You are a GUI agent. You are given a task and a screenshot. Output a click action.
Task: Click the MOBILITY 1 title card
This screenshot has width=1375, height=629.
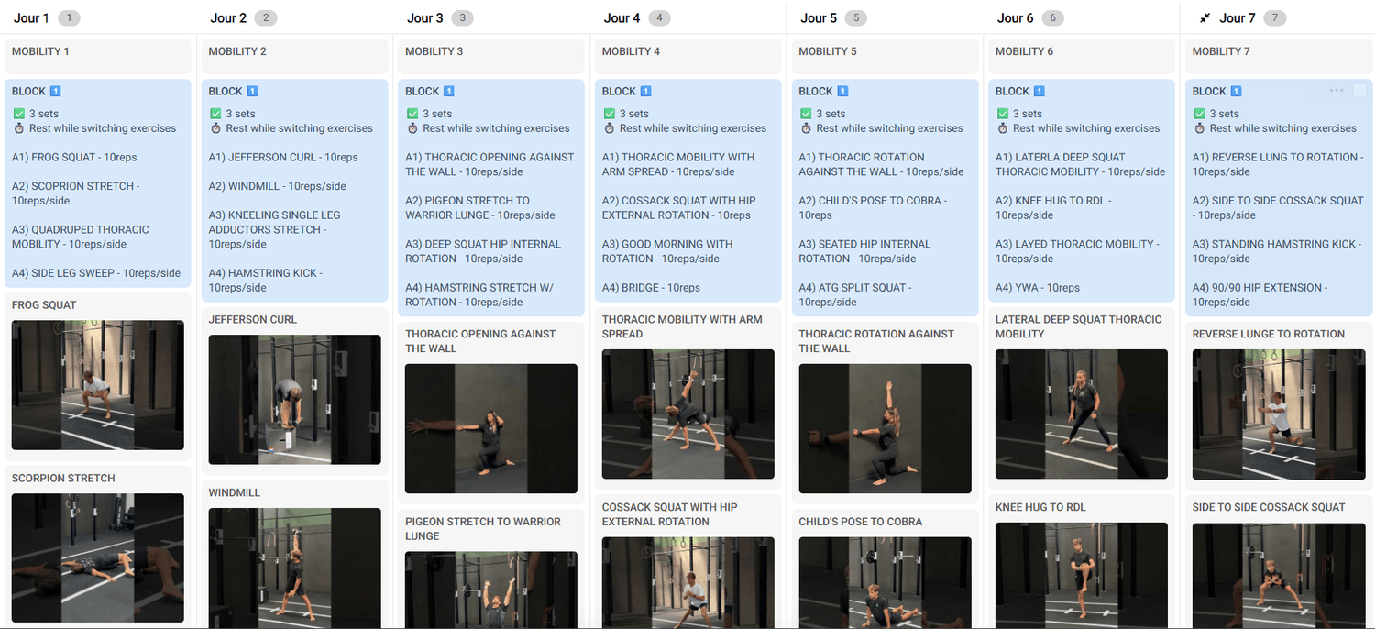(x=98, y=56)
